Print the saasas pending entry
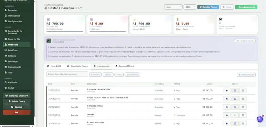Image resolution: width=266 pixels, height=127 pixels. 226,115
